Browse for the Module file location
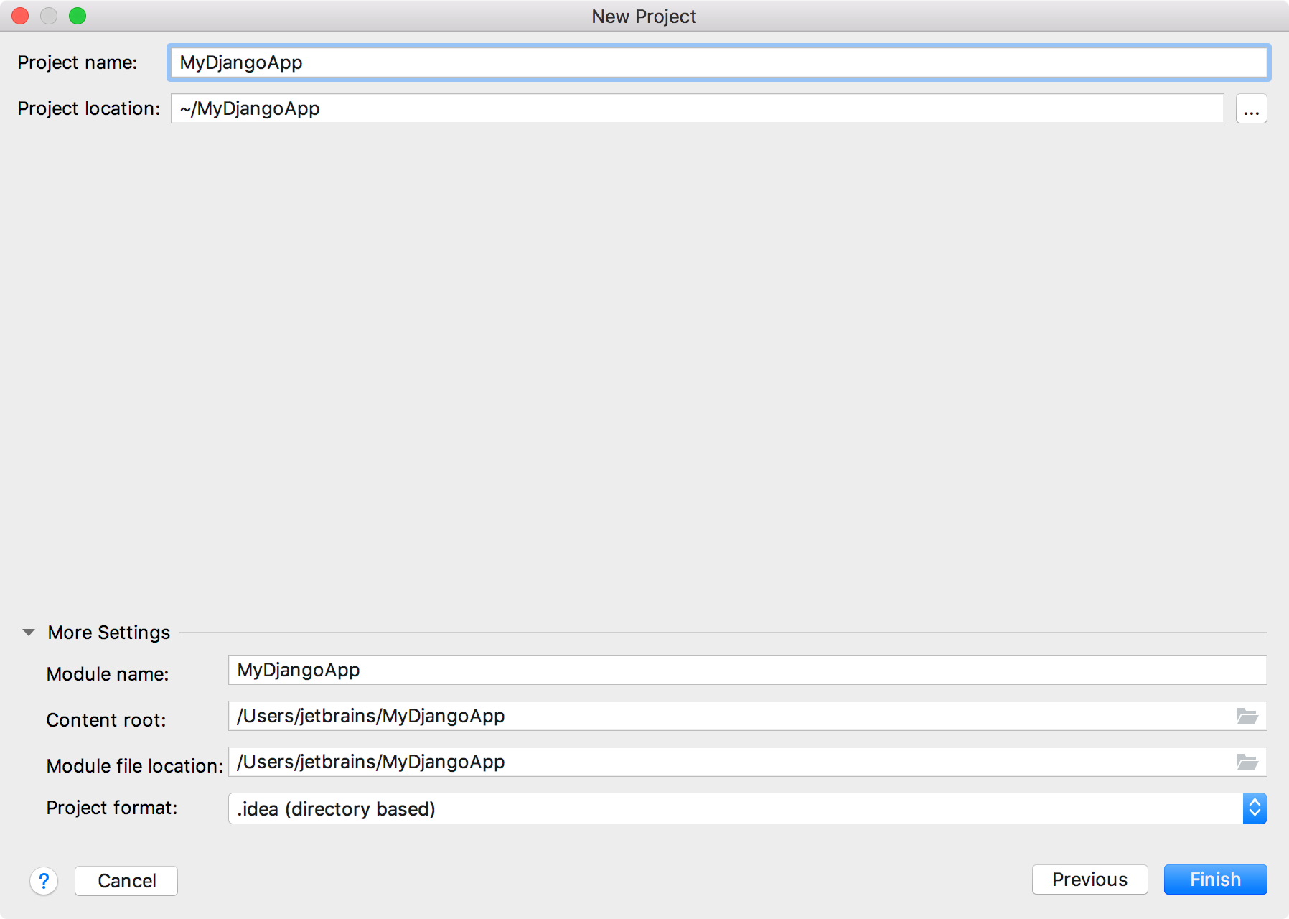Screen dimensions: 1289x919 [1249, 762]
